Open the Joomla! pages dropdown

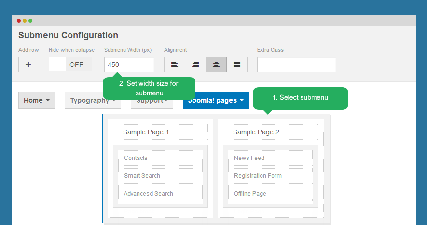(216, 100)
